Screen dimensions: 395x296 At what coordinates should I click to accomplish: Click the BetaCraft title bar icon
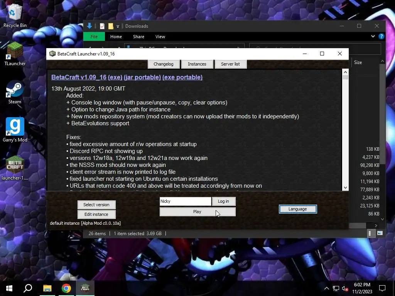click(x=52, y=54)
